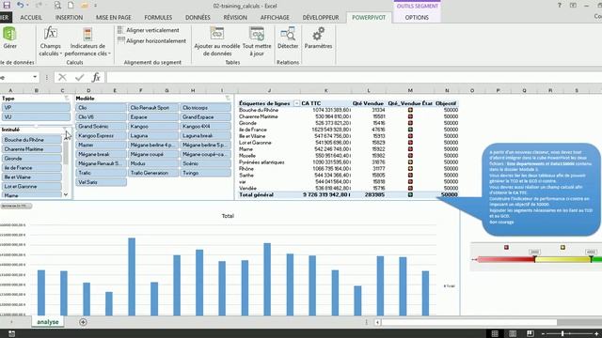Clear filter on Type slicer
This screenshot has width=602, height=338.
click(67, 99)
